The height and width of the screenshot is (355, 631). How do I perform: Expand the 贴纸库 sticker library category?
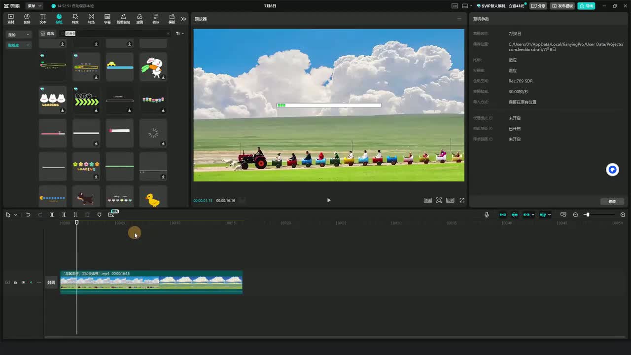18,45
